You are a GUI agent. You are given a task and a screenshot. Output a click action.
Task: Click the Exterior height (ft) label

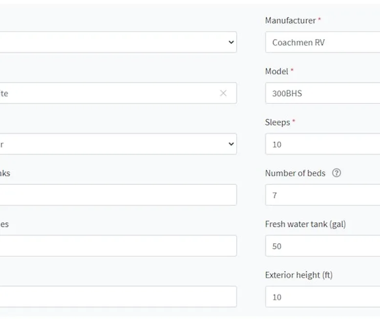[x=299, y=275]
